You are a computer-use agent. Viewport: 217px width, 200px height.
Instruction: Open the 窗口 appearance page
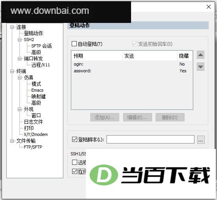36,115
